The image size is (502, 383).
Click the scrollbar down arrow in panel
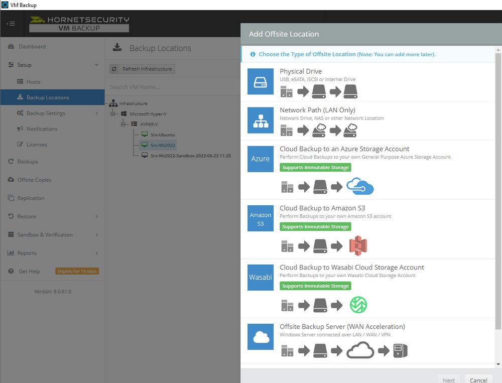point(498,364)
